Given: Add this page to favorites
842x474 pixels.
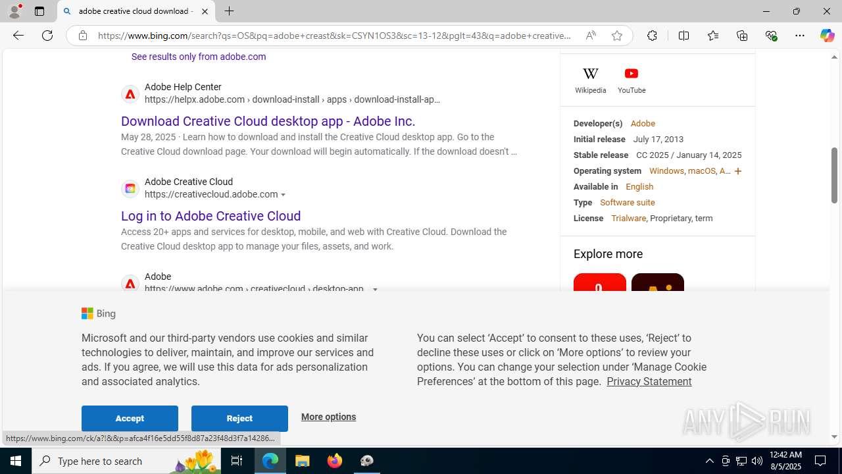Looking at the screenshot, I should (x=617, y=36).
